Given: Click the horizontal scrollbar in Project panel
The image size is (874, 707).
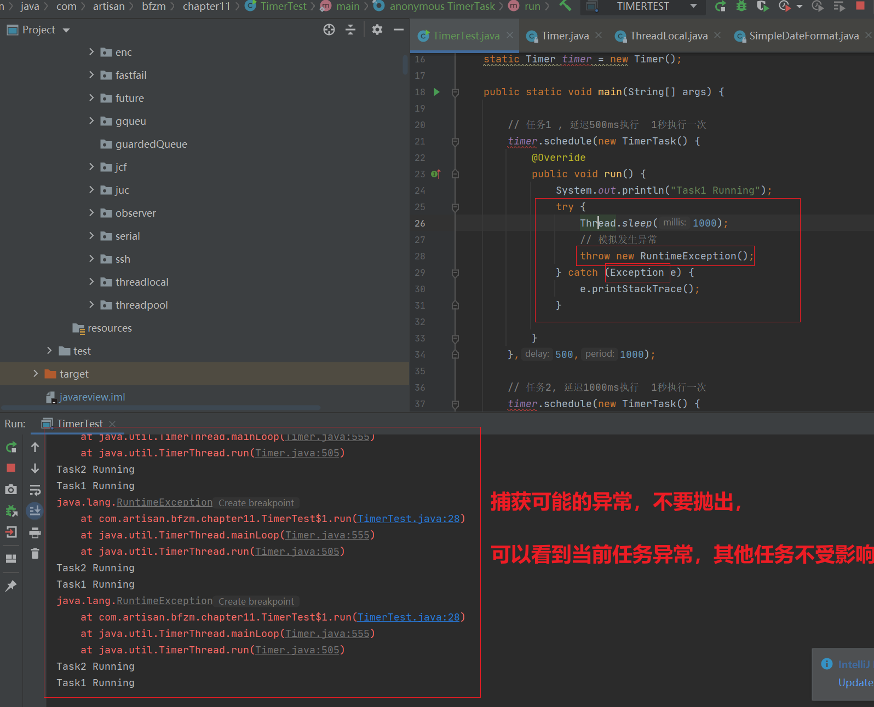Looking at the screenshot, I should click(161, 407).
